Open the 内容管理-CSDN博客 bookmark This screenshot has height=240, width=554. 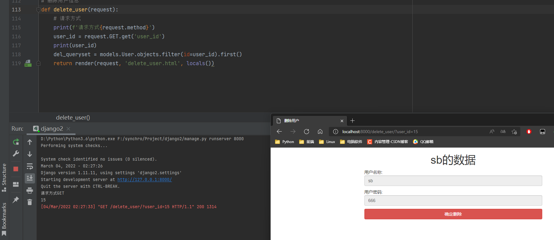tap(388, 142)
